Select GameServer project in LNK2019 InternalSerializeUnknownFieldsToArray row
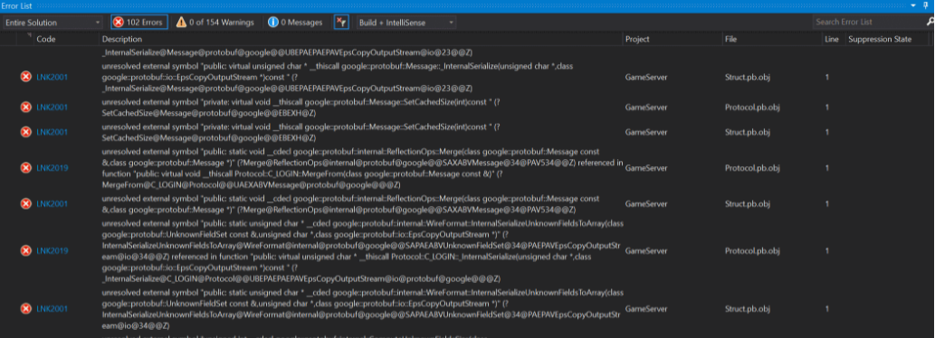The height and width of the screenshot is (338, 935). [x=645, y=251]
